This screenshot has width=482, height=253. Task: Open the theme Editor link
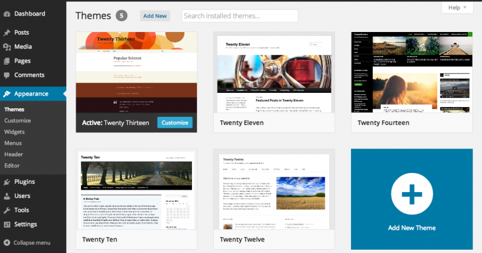click(x=12, y=166)
